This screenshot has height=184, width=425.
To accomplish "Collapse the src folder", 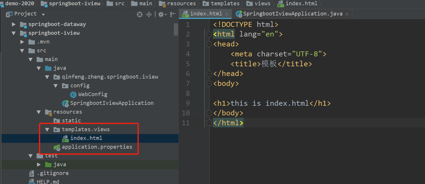I will click(22, 51).
